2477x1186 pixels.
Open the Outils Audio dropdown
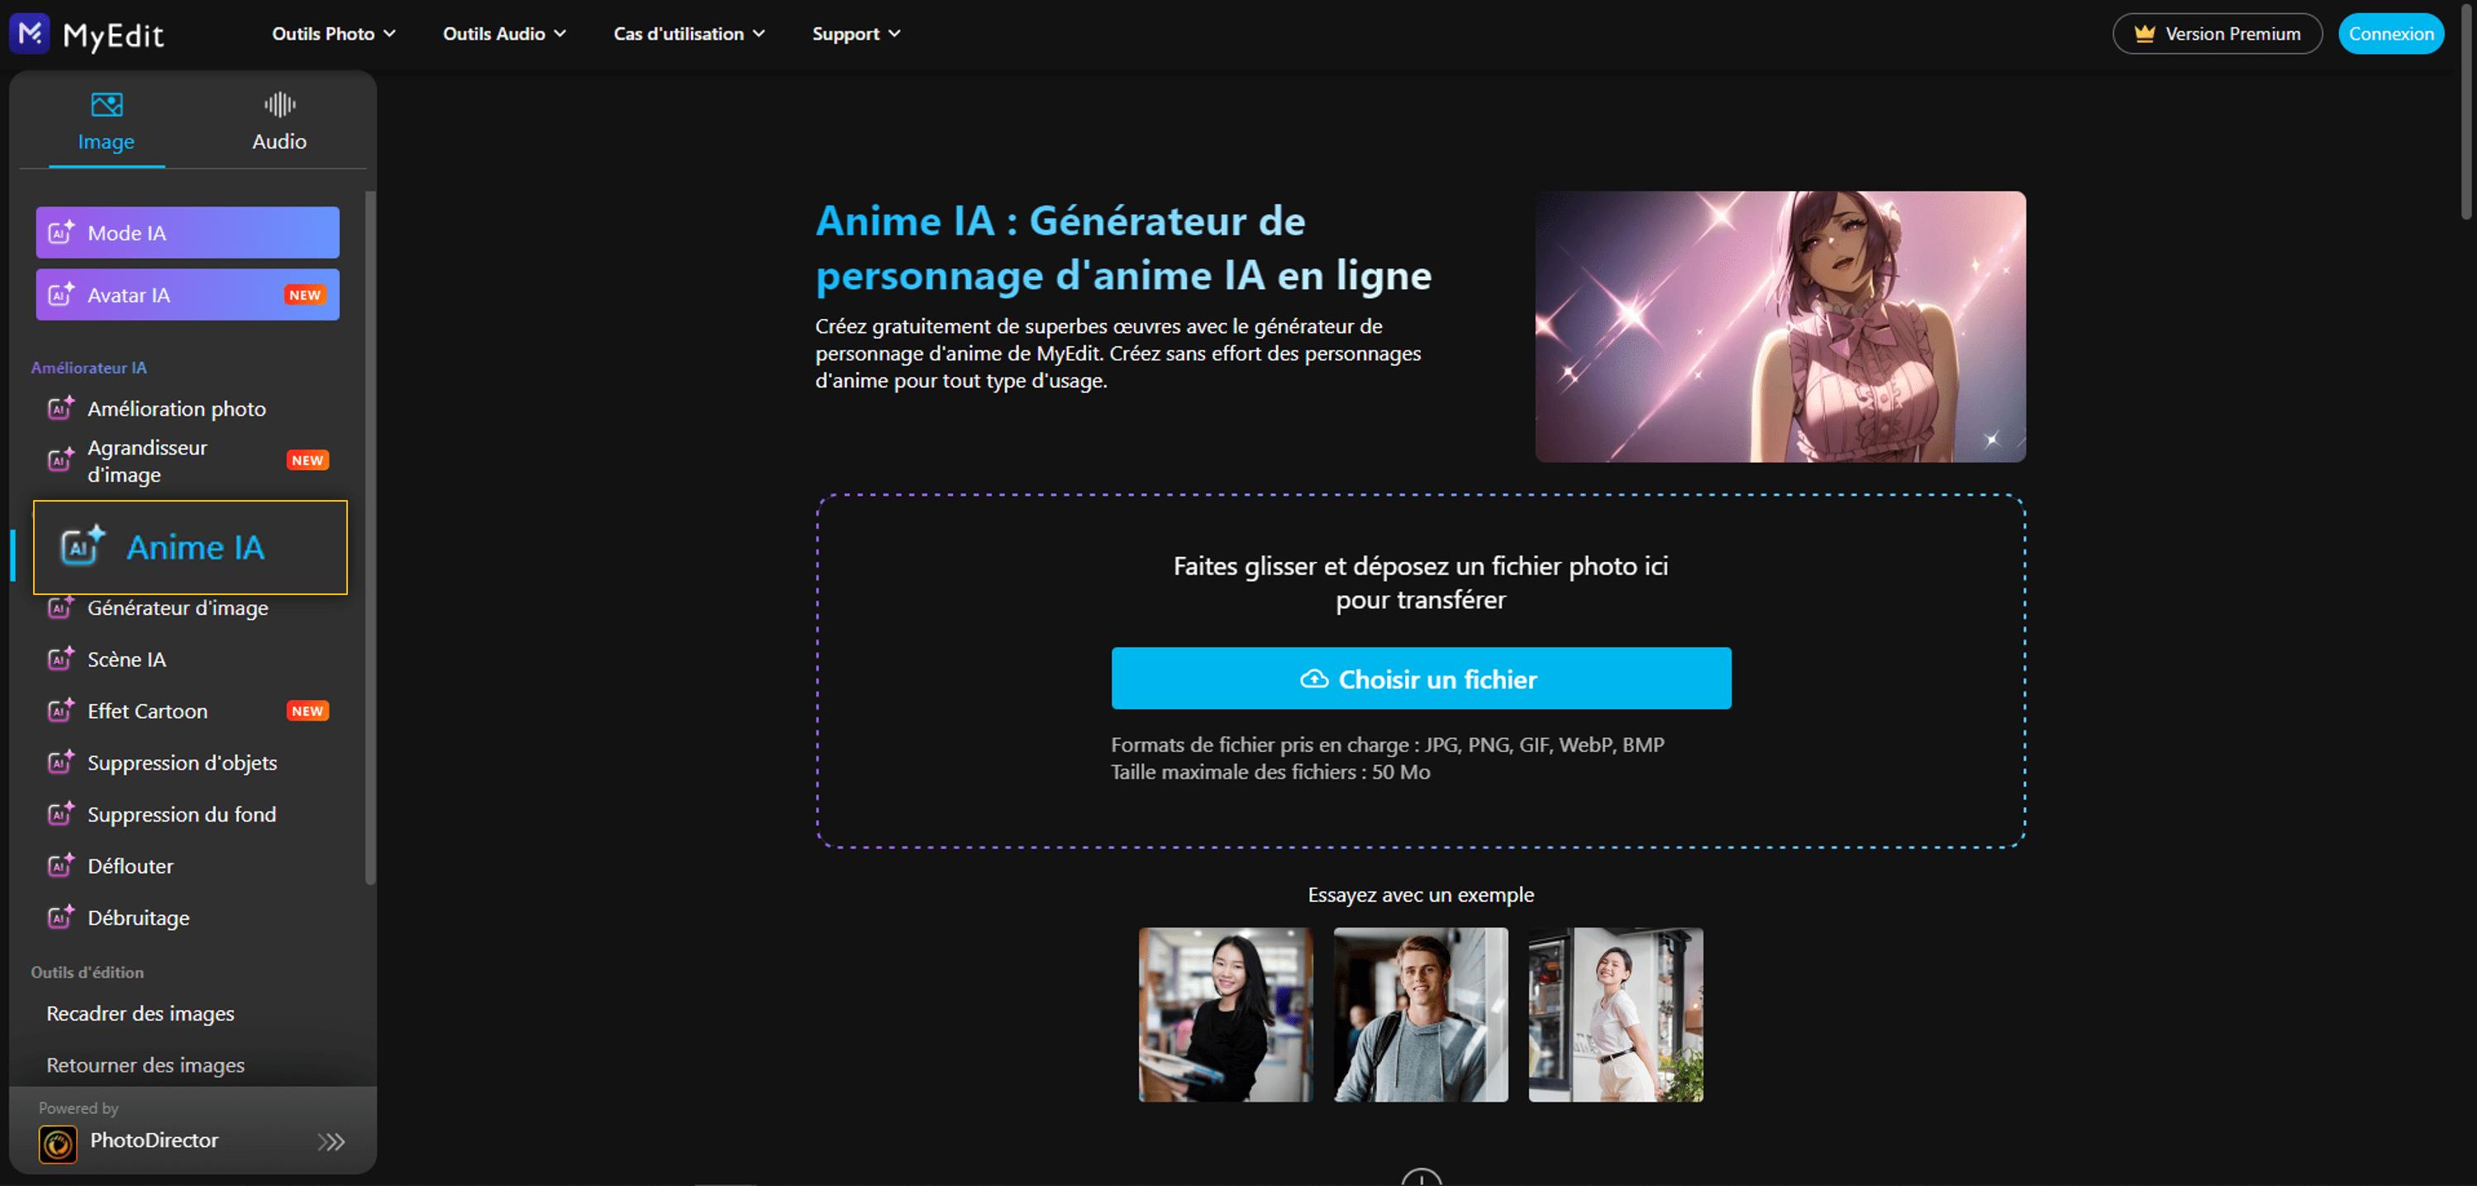[x=501, y=34]
